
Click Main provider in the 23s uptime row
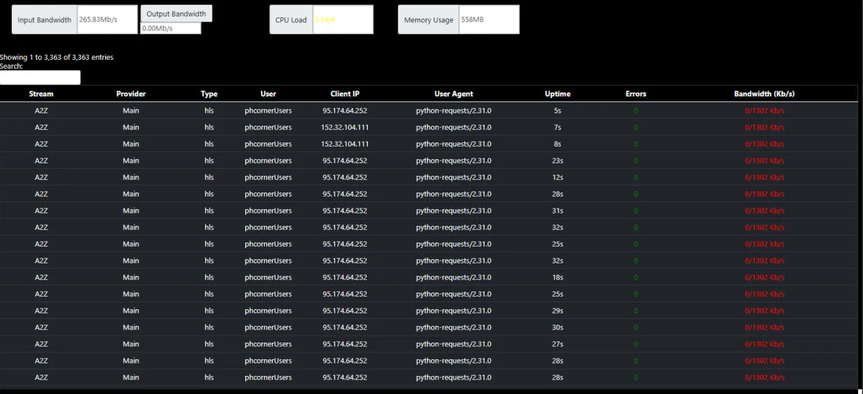(131, 161)
